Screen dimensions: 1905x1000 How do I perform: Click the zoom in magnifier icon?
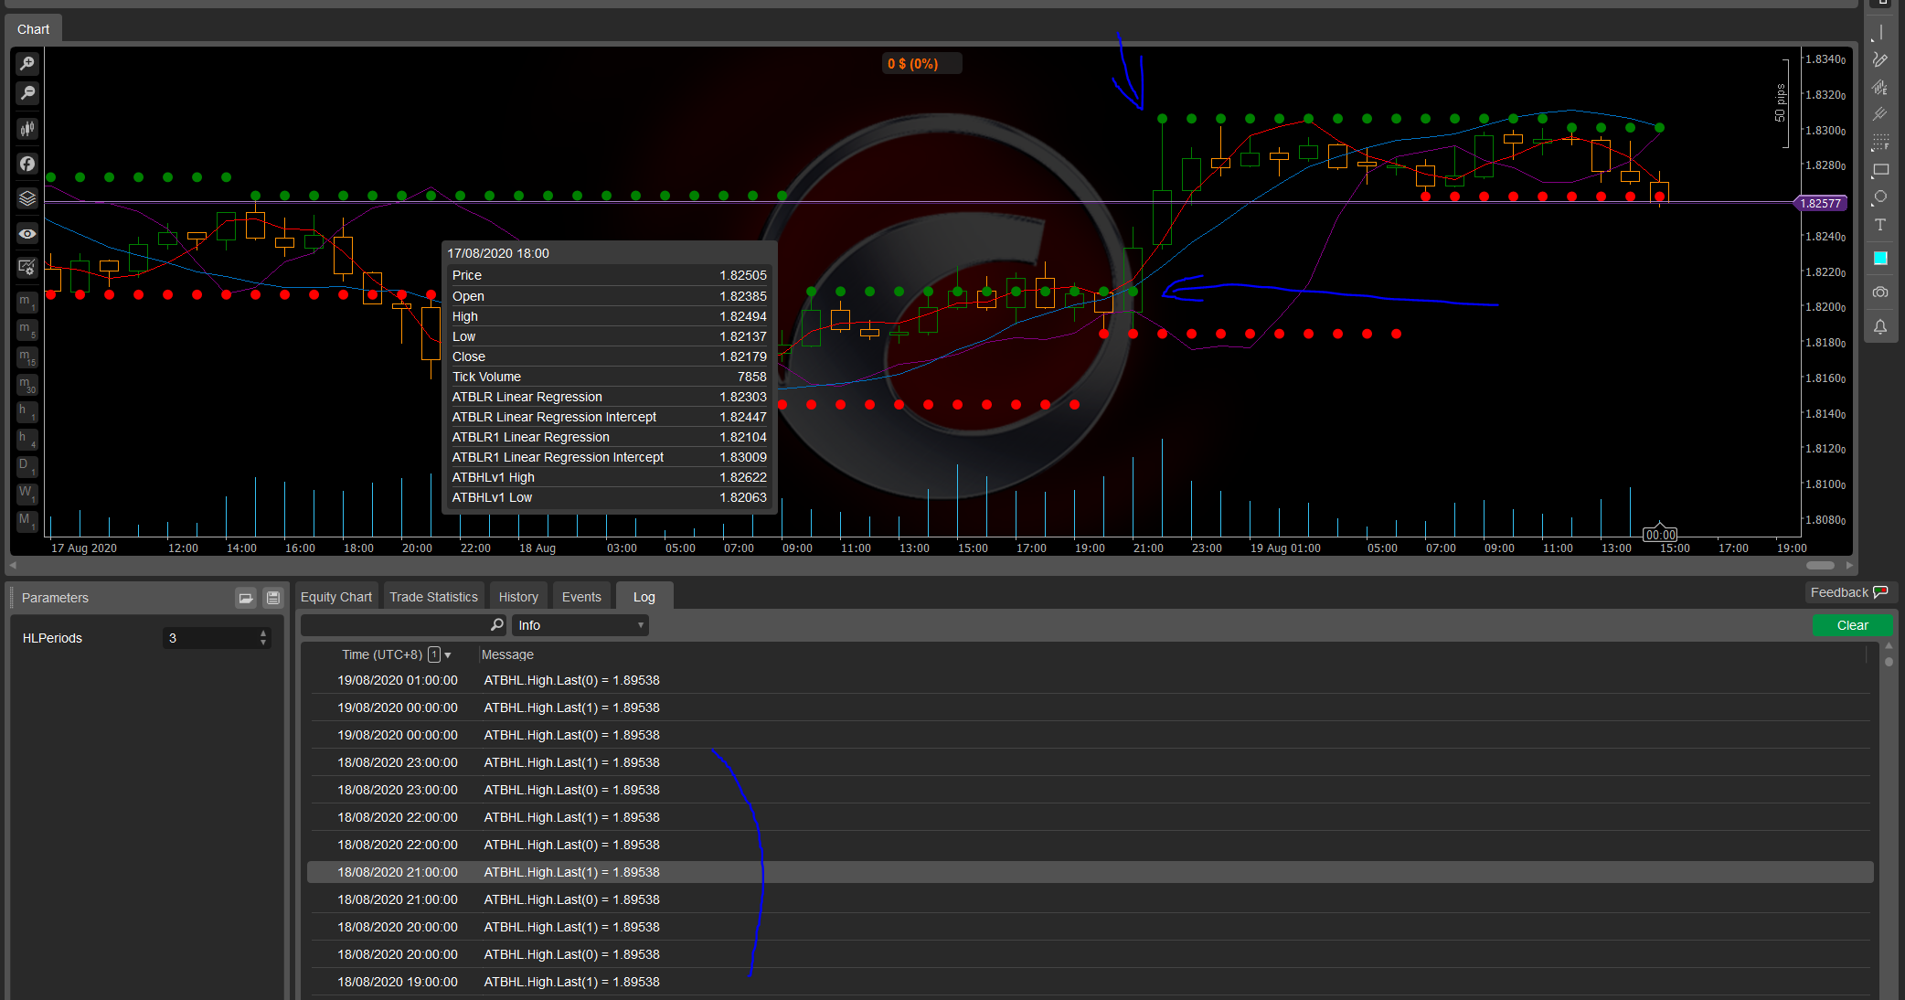27,63
